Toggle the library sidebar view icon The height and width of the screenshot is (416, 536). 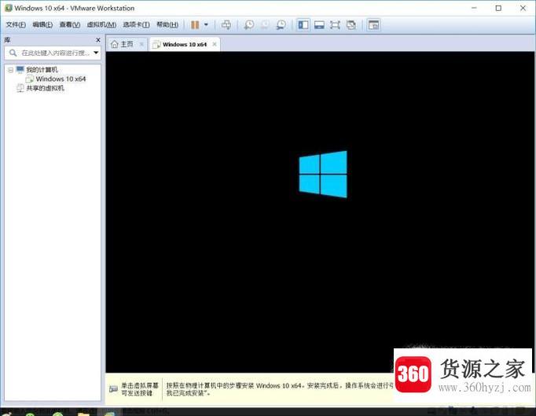tap(303, 24)
